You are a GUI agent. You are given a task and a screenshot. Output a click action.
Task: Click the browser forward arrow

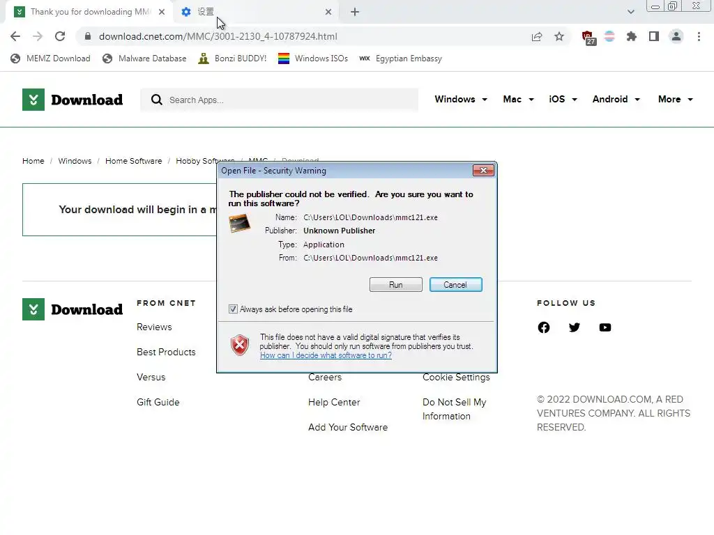click(38, 36)
